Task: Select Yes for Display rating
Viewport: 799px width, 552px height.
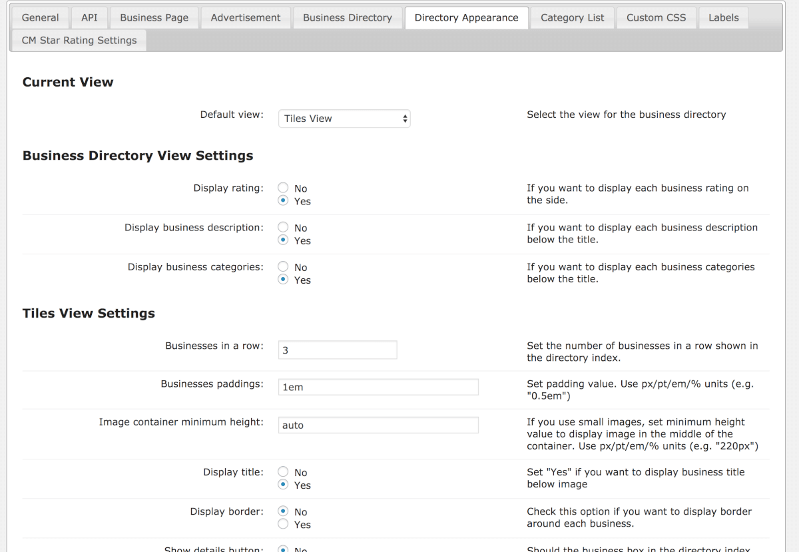Action: coord(283,201)
